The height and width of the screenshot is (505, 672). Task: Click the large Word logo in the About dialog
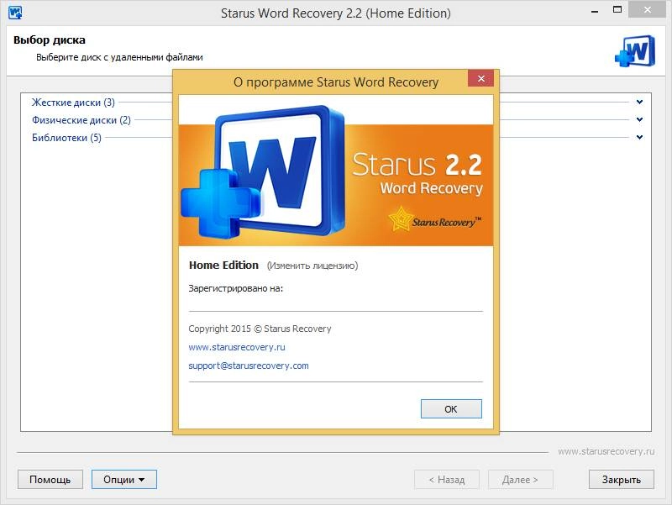(x=263, y=171)
